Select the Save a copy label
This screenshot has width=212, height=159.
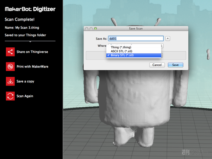click(x=25, y=81)
